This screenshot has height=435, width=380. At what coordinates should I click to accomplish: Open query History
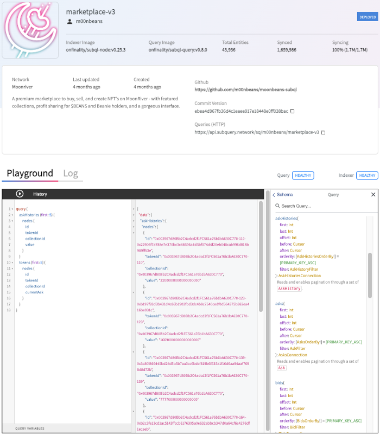pos(40,194)
